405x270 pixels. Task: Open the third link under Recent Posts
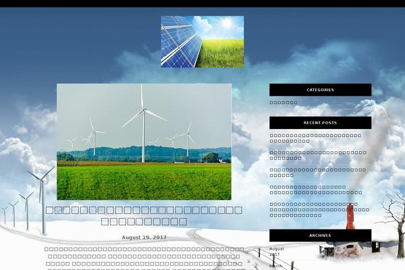click(x=318, y=173)
